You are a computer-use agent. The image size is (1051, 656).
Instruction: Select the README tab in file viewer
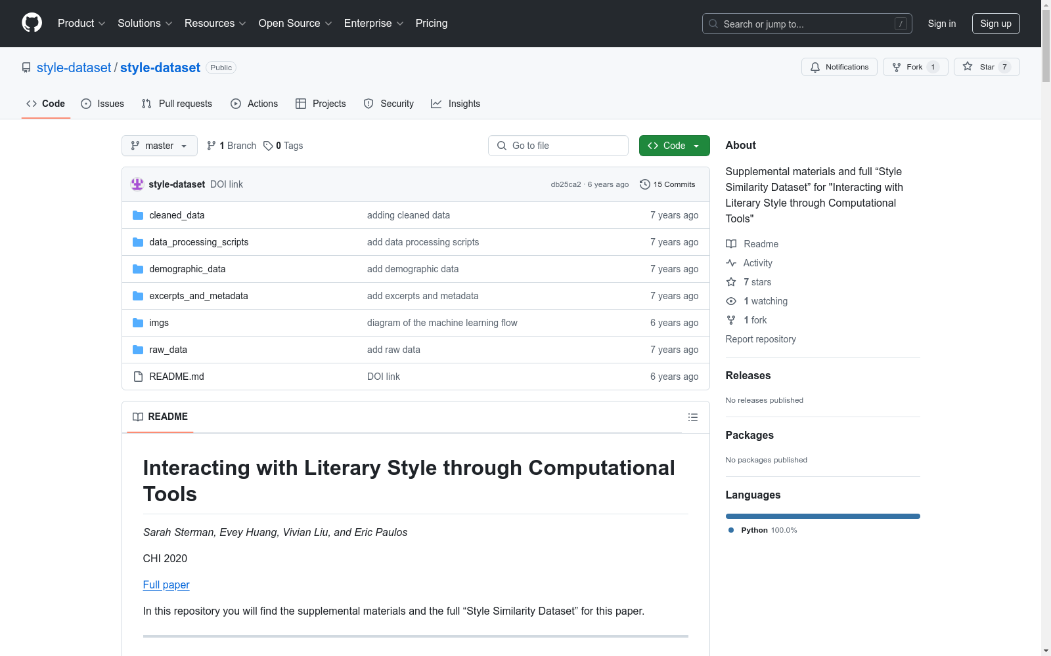tap(160, 417)
